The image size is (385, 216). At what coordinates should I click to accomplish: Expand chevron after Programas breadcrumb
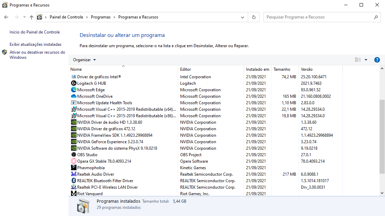tap(114, 17)
